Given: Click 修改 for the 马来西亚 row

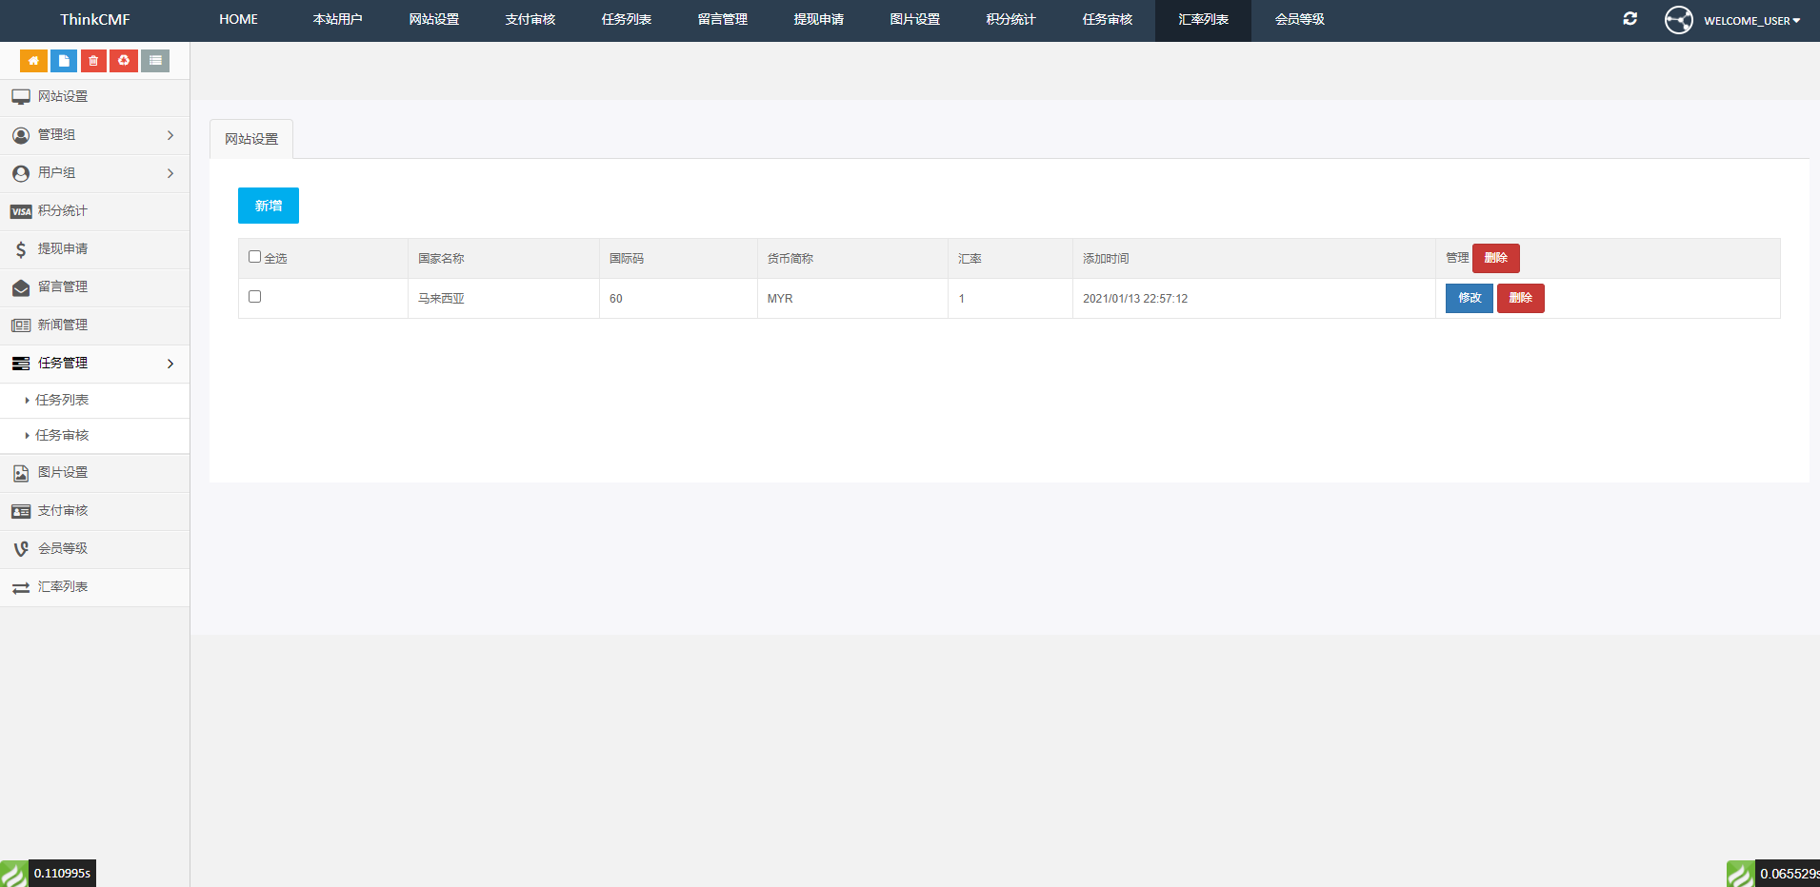Looking at the screenshot, I should coord(1469,299).
